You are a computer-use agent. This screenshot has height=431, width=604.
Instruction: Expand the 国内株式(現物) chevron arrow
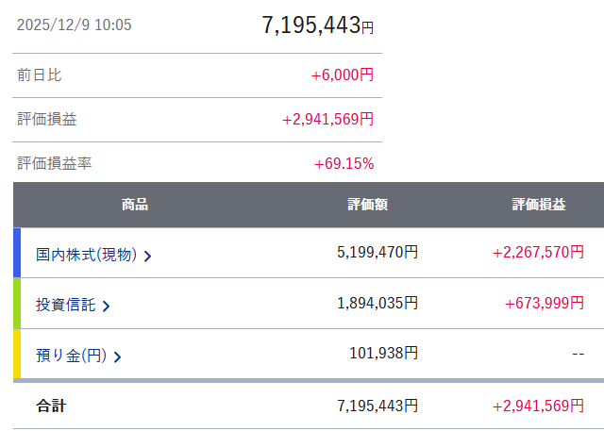pyautogui.click(x=148, y=255)
